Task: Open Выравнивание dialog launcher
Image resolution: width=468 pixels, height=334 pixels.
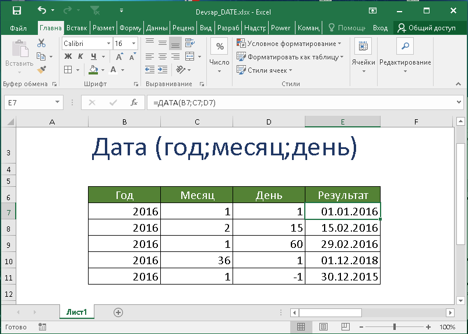Action: coord(202,84)
